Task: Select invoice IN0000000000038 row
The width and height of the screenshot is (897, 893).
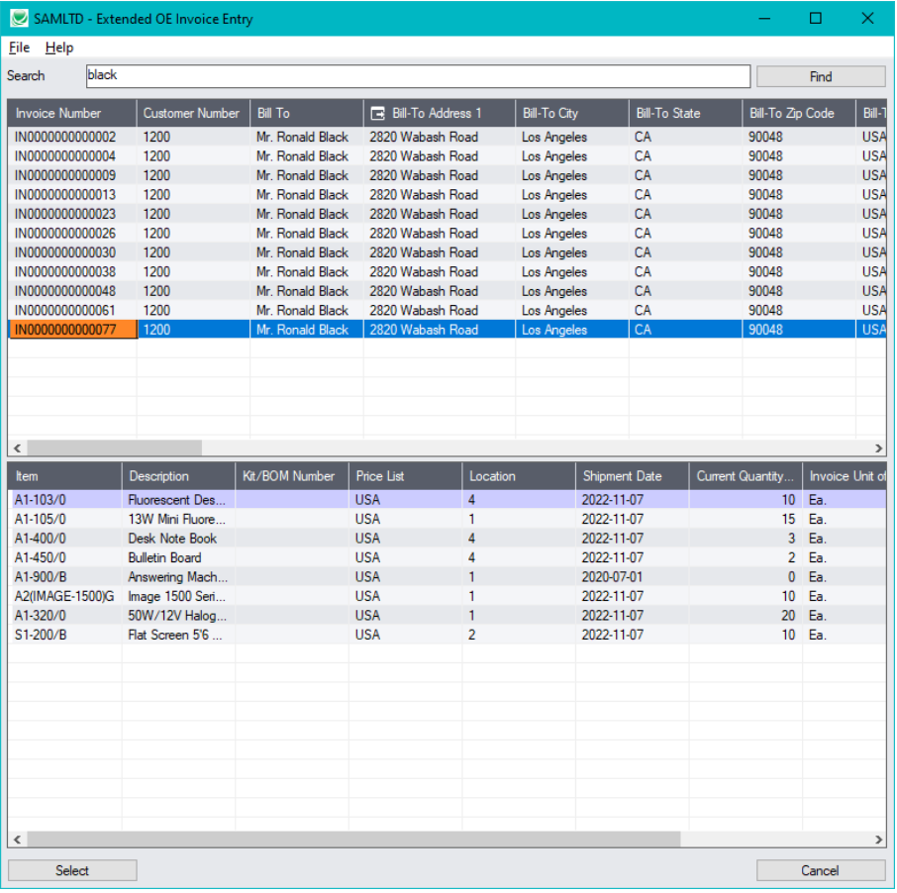Action: 447,271
